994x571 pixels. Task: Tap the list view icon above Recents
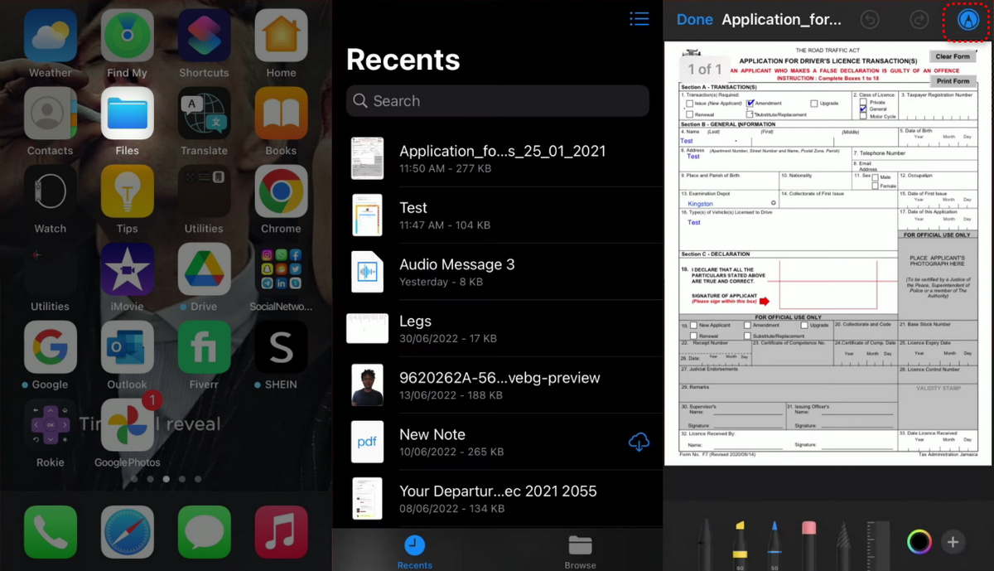[639, 19]
